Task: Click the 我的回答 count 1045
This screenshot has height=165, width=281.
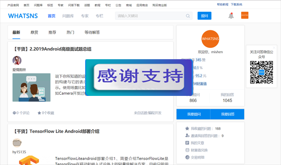Action: [227, 100]
